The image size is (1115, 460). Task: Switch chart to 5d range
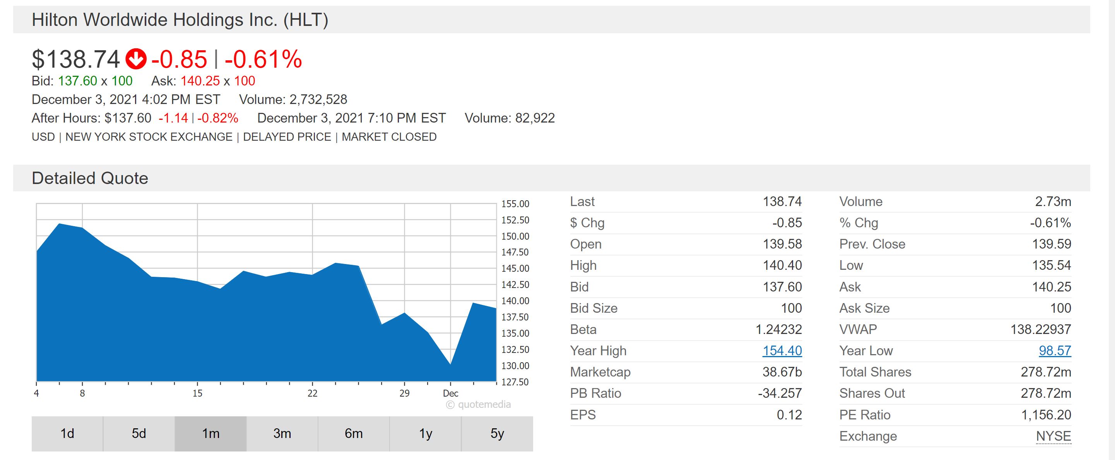[139, 433]
